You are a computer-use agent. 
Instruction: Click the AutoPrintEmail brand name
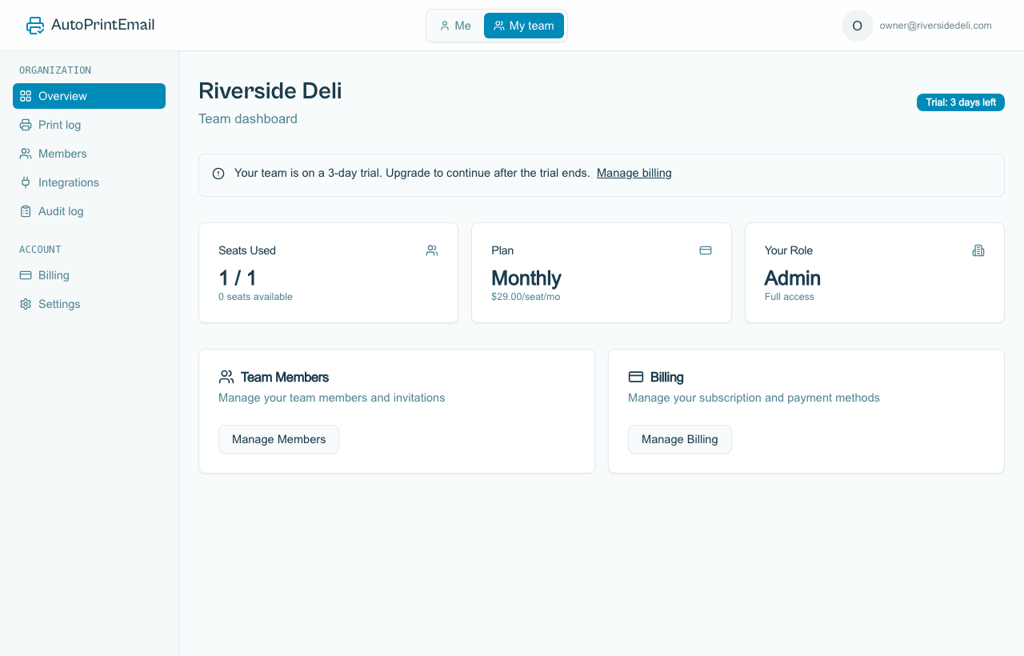[x=103, y=25]
